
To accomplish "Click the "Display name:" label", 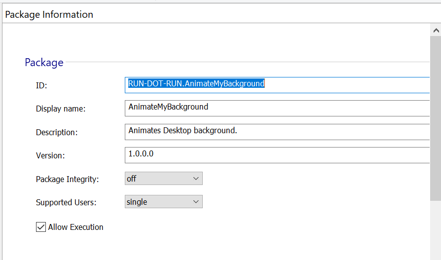I will point(61,109).
